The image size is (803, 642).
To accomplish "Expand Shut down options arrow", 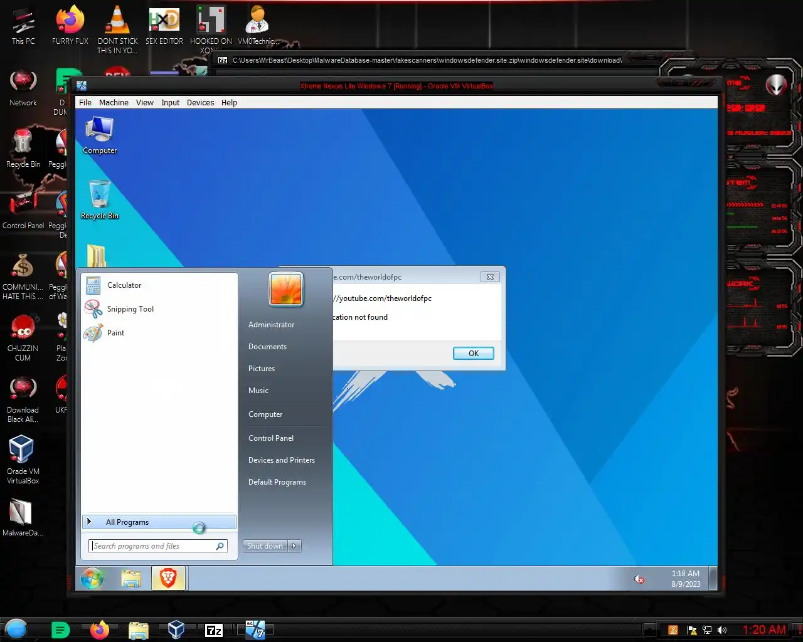I will (294, 546).
